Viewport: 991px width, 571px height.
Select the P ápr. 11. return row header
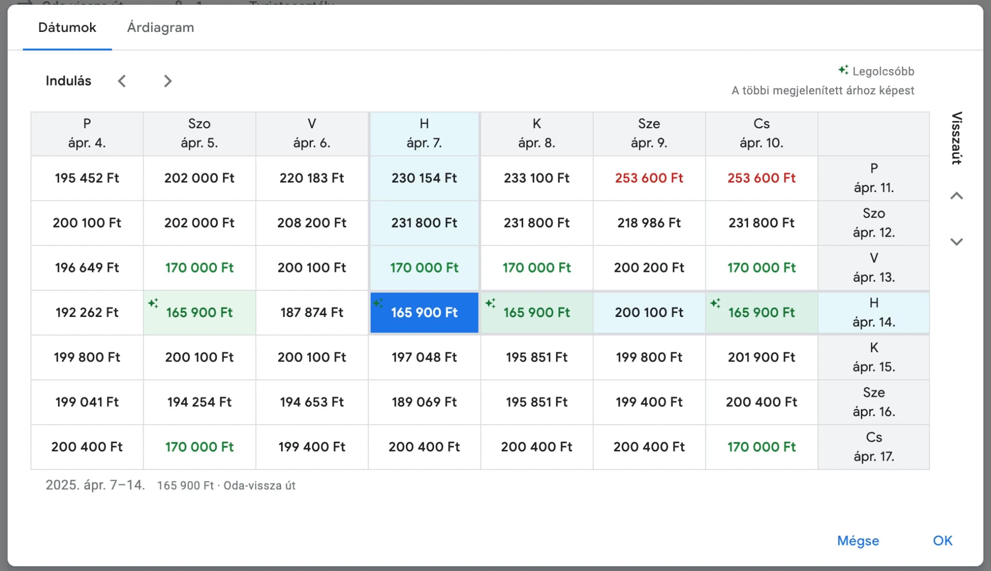coord(874,178)
